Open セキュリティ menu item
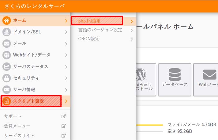218x140 pixels. (35, 78)
